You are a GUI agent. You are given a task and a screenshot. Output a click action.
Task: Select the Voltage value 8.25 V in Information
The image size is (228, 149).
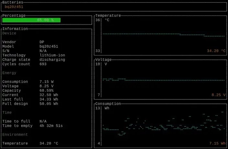tap(47, 86)
